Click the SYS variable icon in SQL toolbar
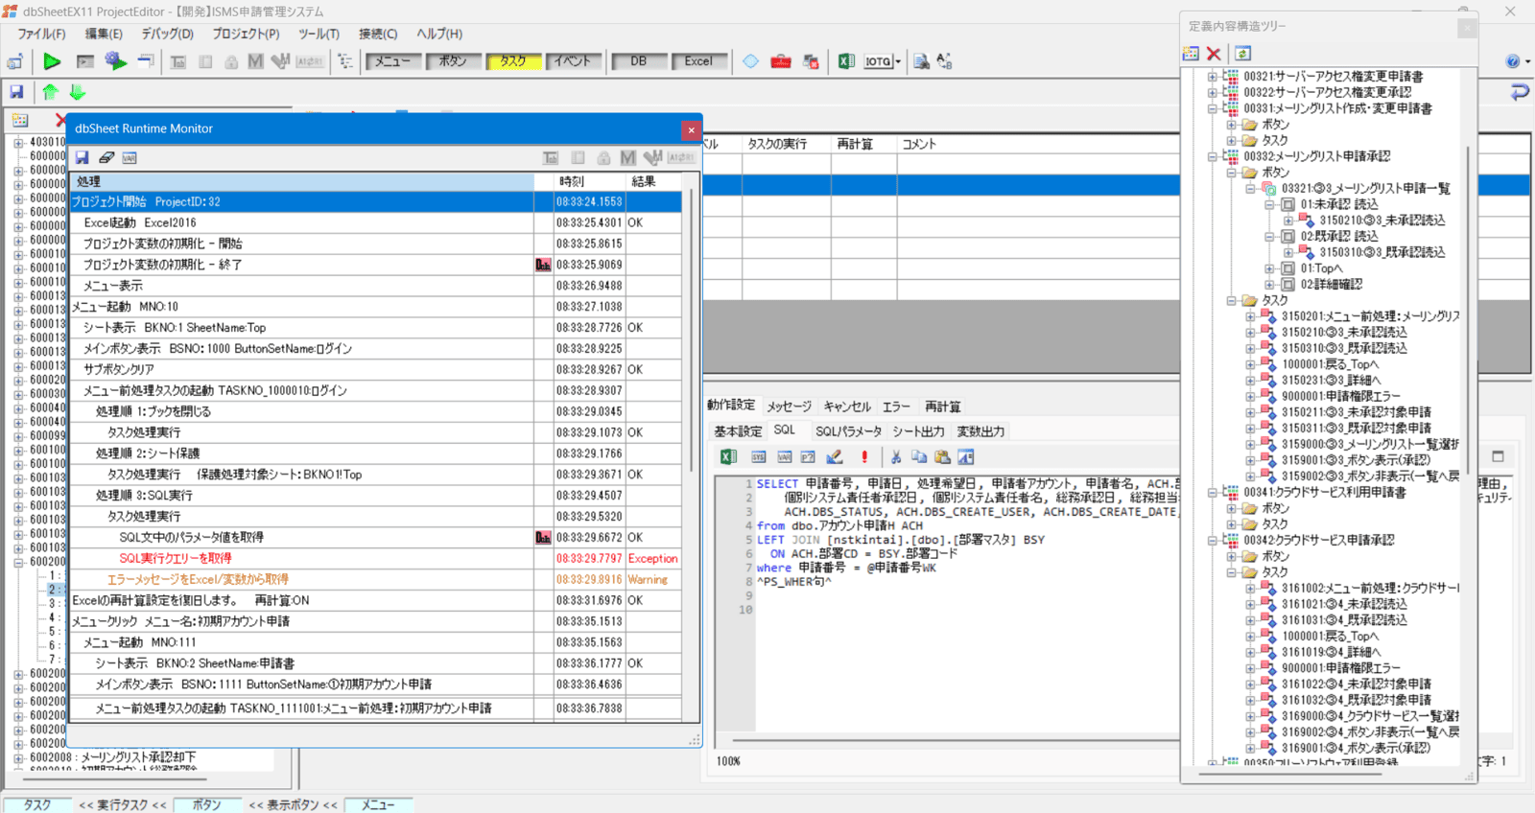This screenshot has width=1535, height=813. click(x=758, y=457)
